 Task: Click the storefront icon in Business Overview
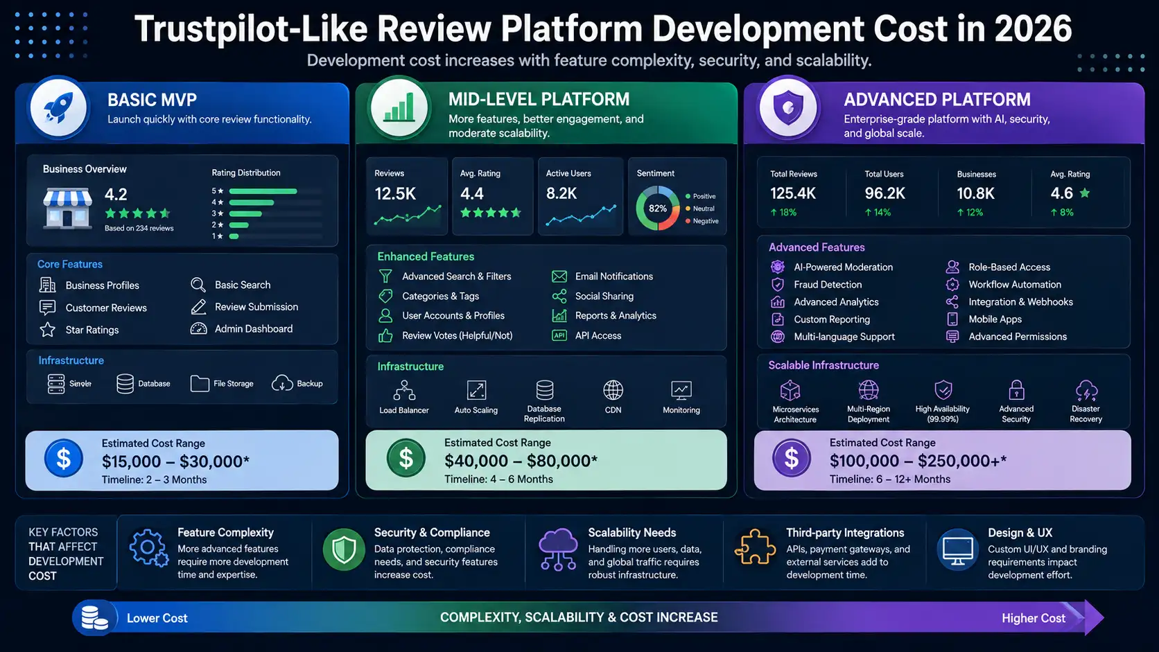tap(67, 208)
